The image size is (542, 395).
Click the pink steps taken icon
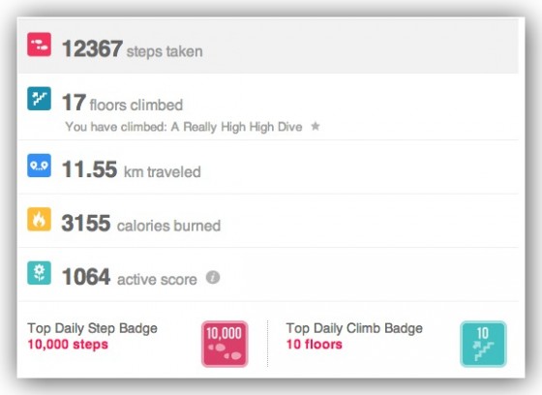pos(39,45)
